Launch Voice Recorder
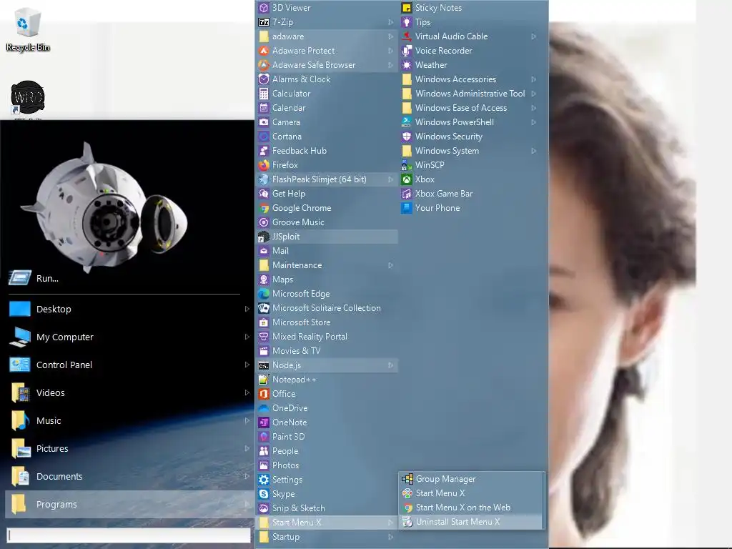The width and height of the screenshot is (732, 549). (x=470, y=51)
